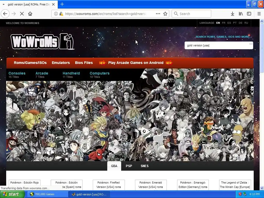Stop loading the page

click(x=22, y=14)
